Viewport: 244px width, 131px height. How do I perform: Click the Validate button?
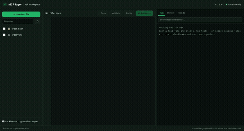[116, 13]
